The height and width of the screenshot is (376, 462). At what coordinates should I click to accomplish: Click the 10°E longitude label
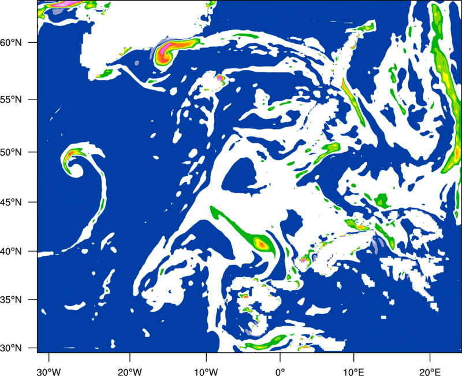point(353,372)
